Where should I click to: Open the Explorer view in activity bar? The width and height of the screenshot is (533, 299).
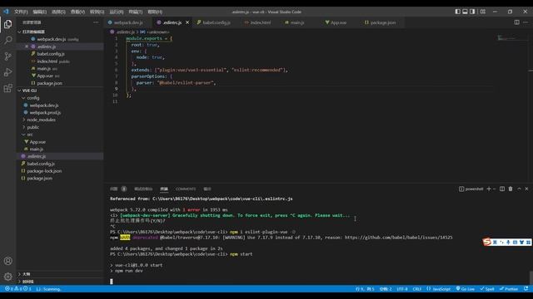pyautogui.click(x=7, y=24)
